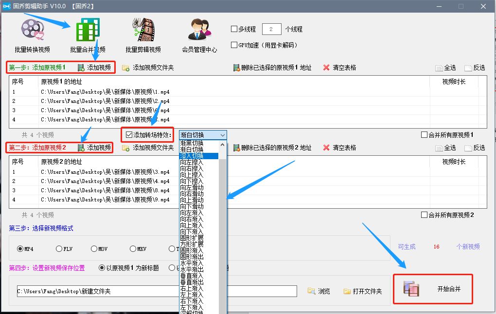Click the save path field 新建文件夹
This screenshot has width=496, height=314.
tap(157, 291)
